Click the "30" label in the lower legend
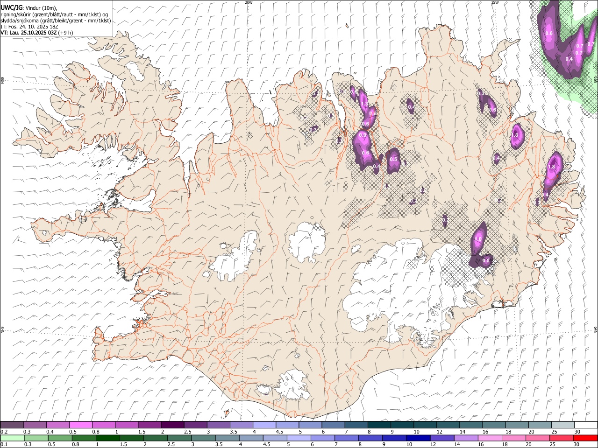Screen dimensions: 598x448 click(x=577, y=445)
